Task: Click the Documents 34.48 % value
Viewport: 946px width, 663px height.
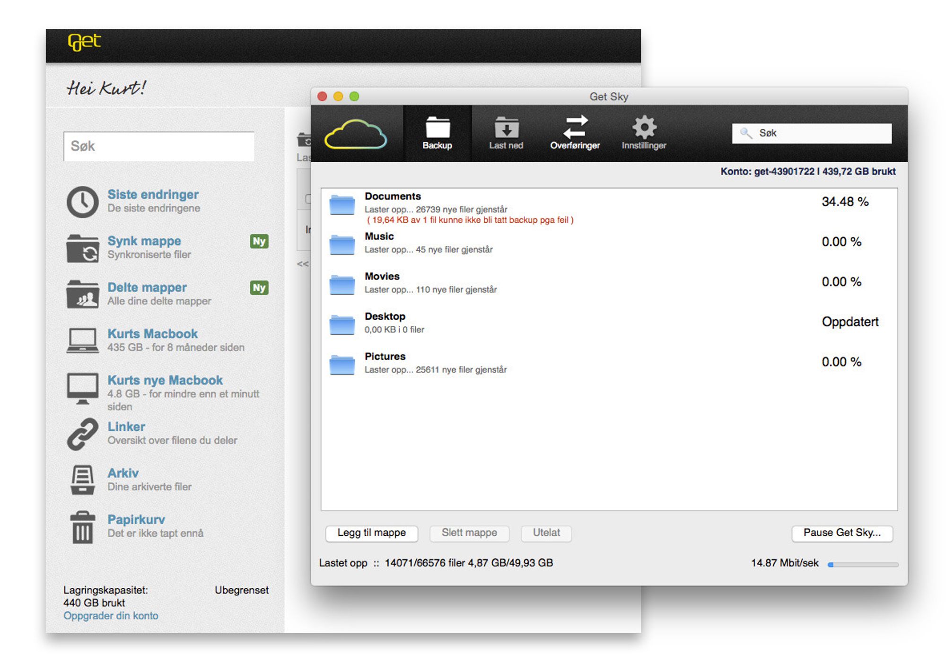Action: click(x=845, y=202)
